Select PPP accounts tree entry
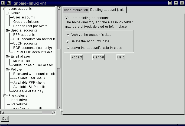 [24, 35]
